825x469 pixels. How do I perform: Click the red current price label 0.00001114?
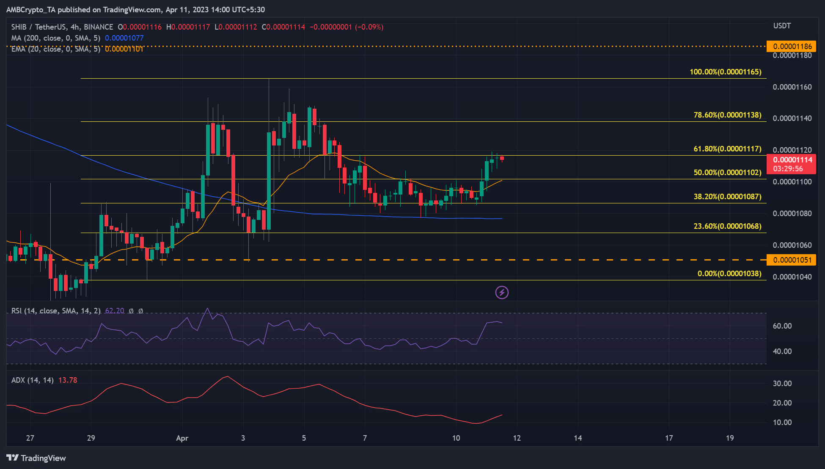coord(792,160)
